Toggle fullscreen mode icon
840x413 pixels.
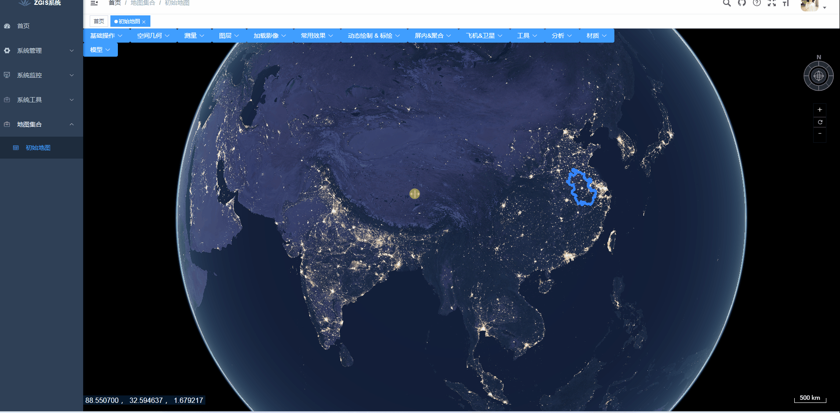[x=772, y=3]
